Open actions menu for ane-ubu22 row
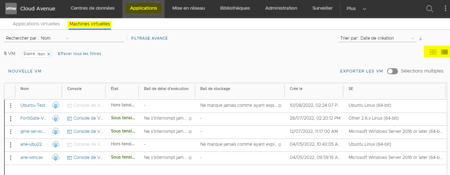The width and height of the screenshot is (450, 175). point(11,145)
